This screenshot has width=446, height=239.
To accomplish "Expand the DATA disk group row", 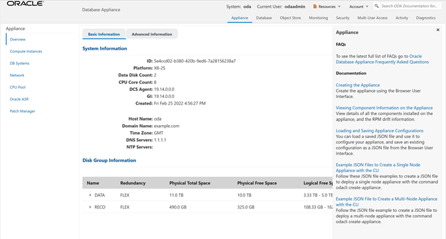I will coord(90,195).
